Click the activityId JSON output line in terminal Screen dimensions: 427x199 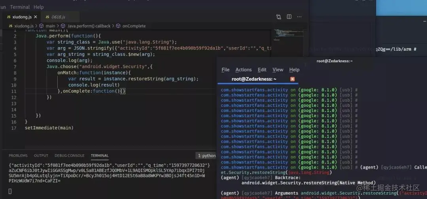[x=109, y=165]
